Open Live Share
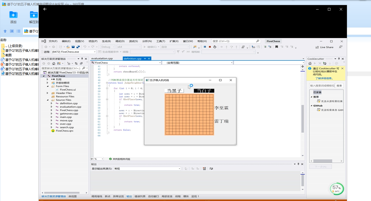 pos(325,47)
